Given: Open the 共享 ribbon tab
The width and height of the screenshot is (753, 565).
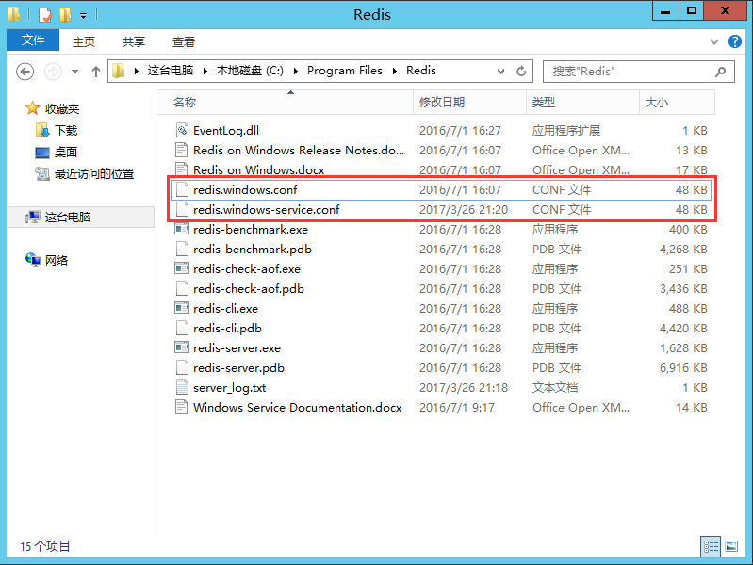Looking at the screenshot, I should pos(134,41).
